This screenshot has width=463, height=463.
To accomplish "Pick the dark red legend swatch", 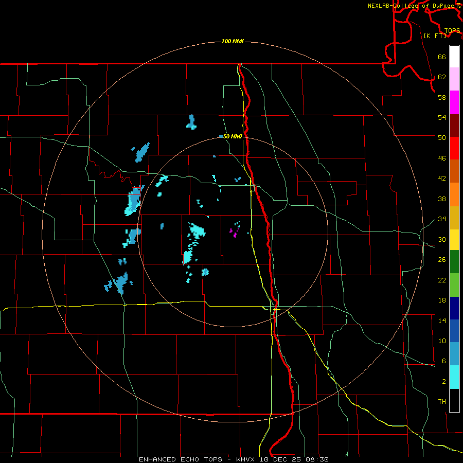I will click(x=454, y=125).
